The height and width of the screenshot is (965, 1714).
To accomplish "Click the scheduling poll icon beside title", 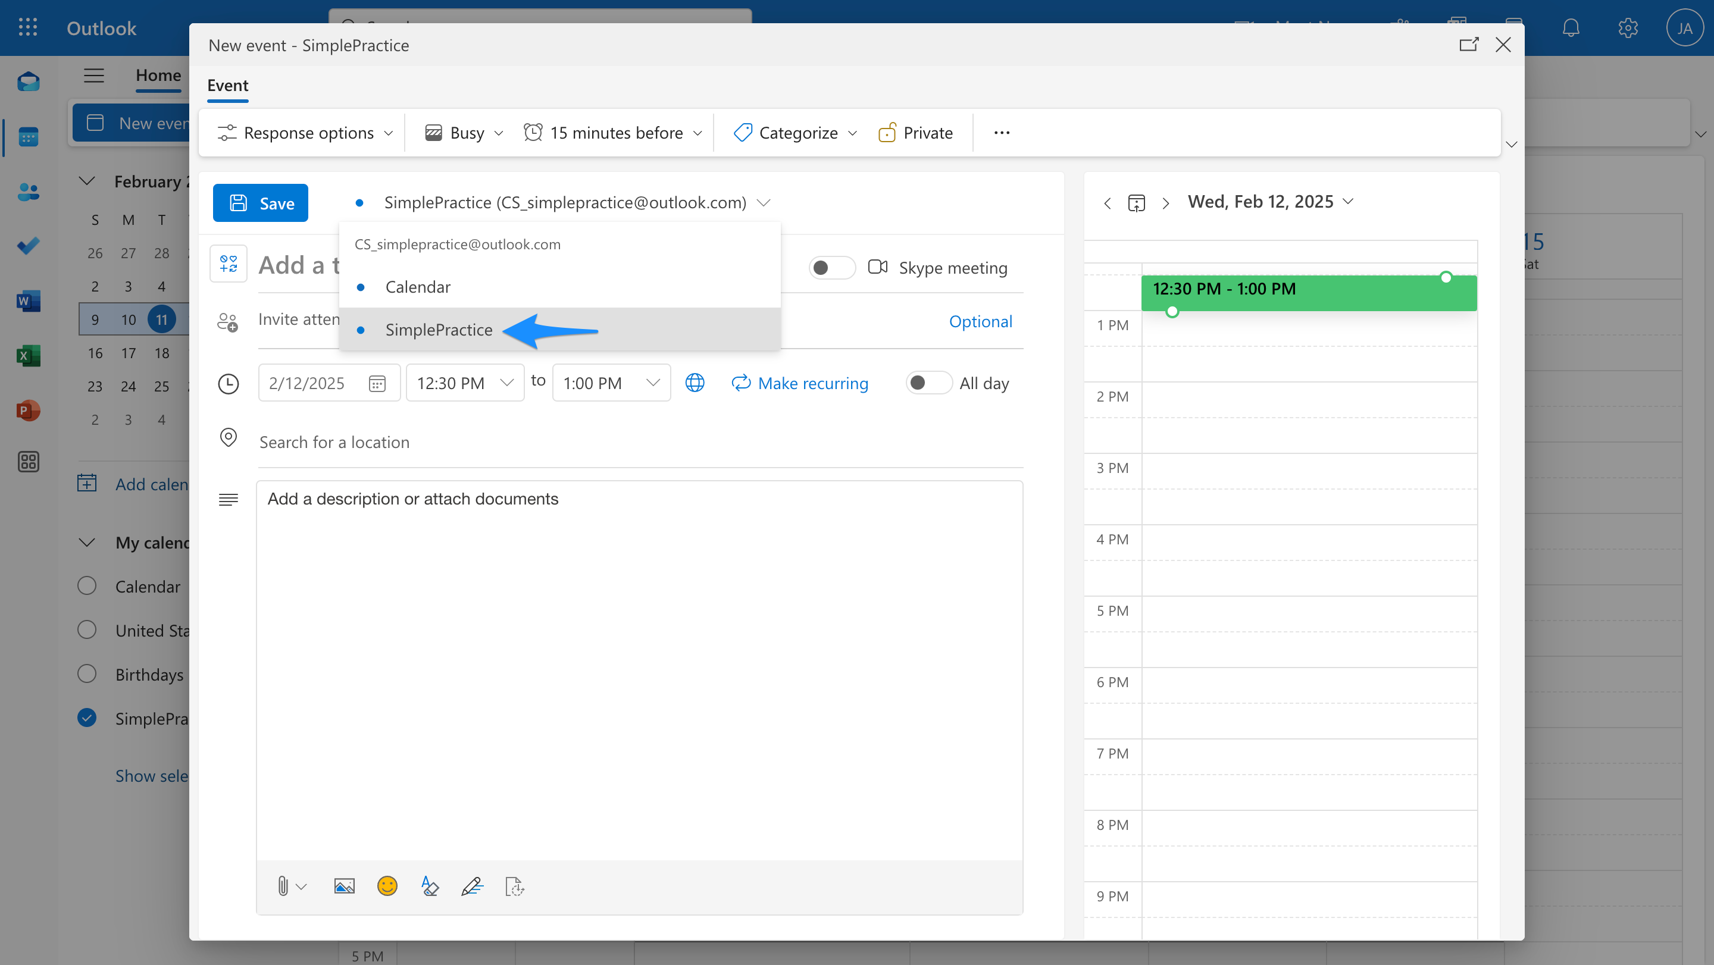I will [x=228, y=264].
